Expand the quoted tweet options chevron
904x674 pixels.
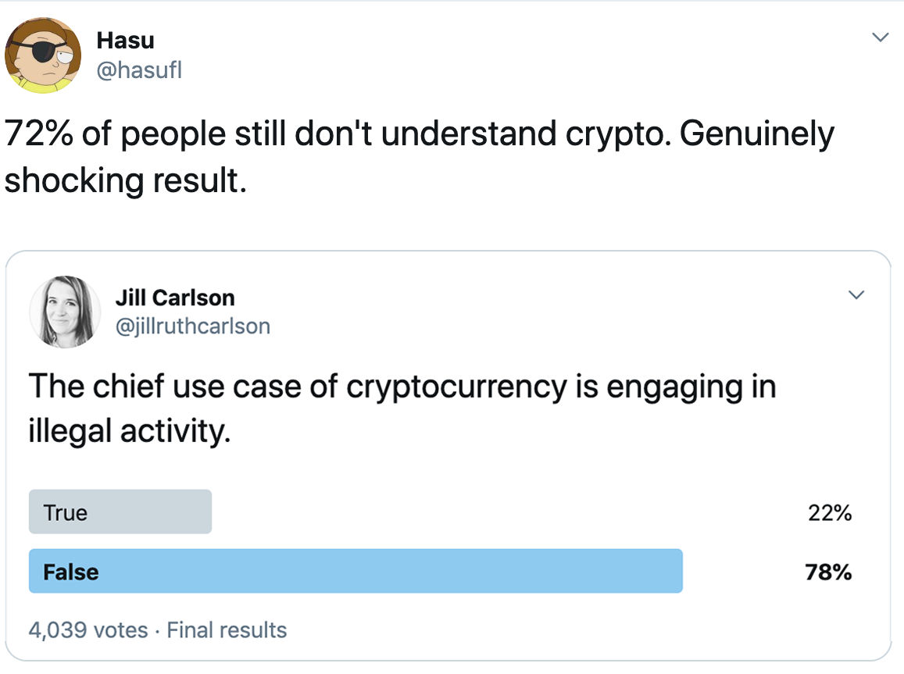856,294
